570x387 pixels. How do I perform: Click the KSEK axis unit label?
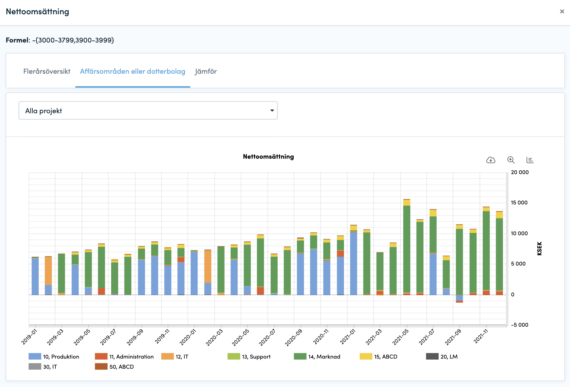coord(539,248)
